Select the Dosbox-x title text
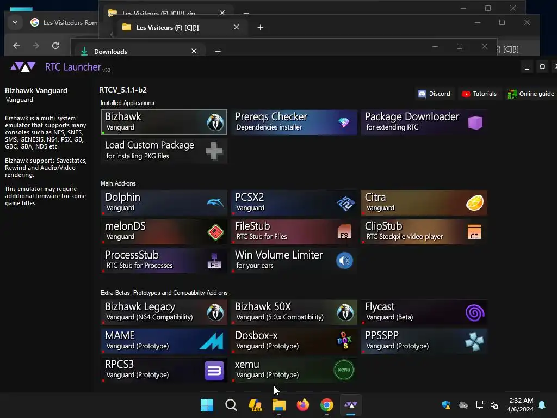This screenshot has height=418, width=557. (x=256, y=335)
